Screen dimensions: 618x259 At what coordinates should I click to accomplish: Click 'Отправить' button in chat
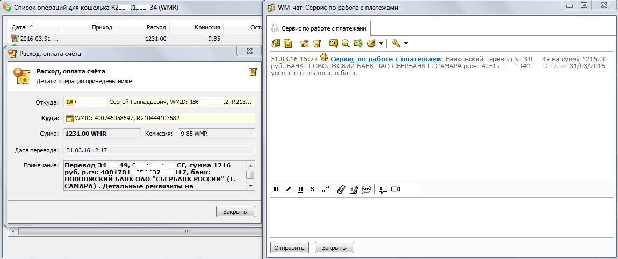click(289, 248)
